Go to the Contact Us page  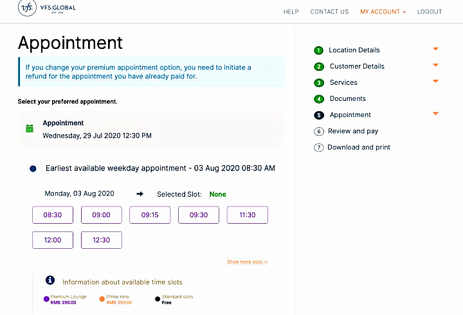point(329,12)
